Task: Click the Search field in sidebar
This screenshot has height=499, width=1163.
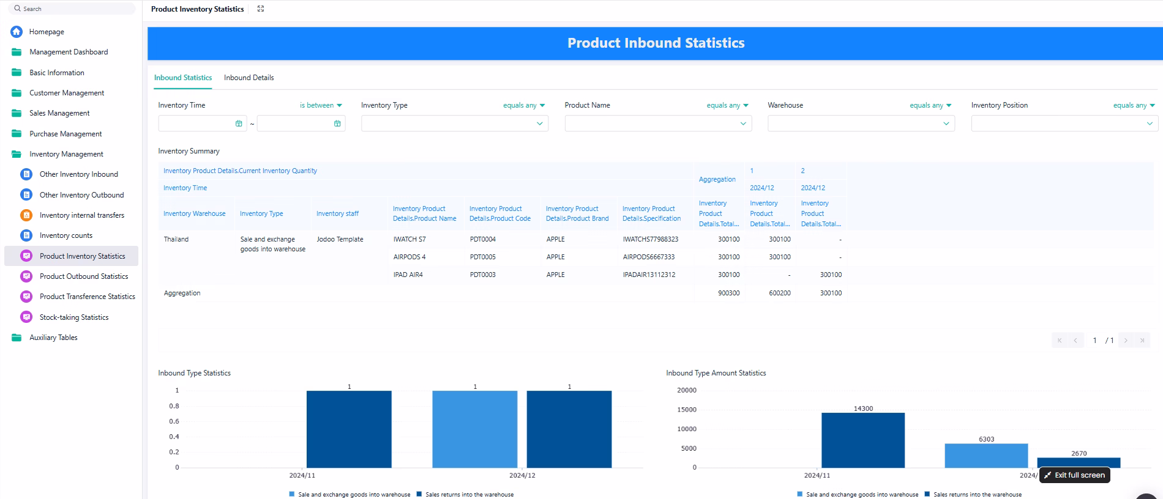Action: pos(73,9)
